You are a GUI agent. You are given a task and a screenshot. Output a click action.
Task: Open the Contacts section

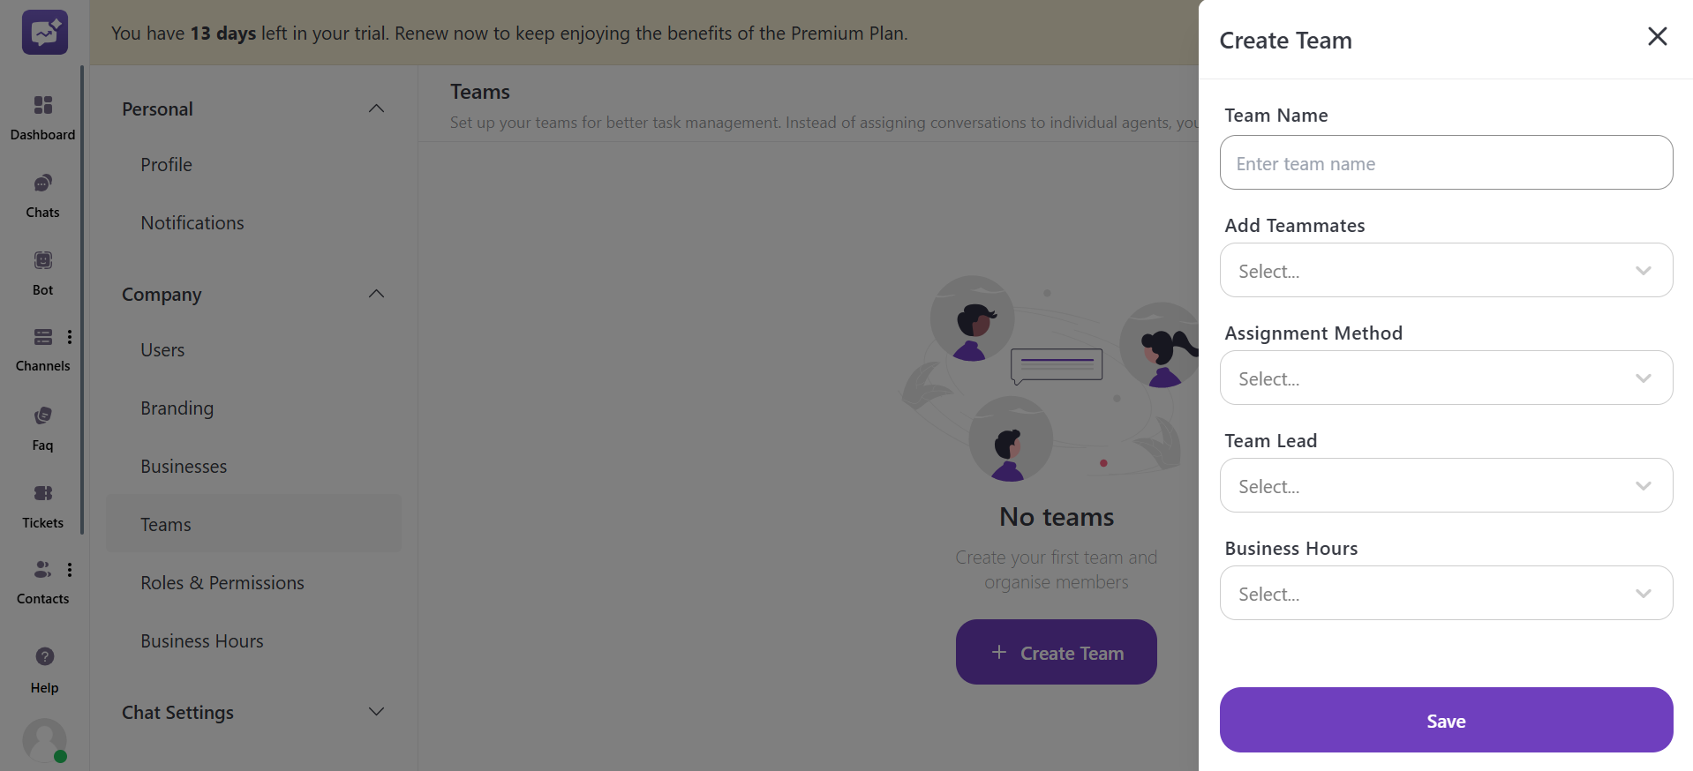click(42, 580)
